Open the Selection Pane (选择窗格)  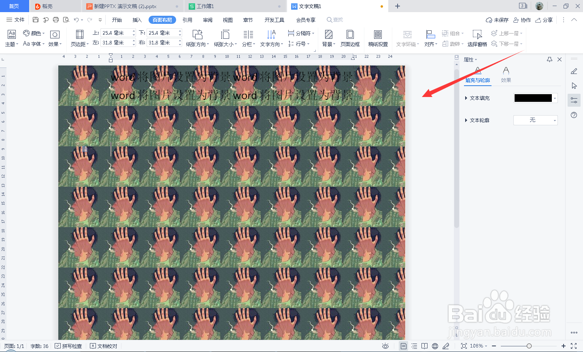477,38
